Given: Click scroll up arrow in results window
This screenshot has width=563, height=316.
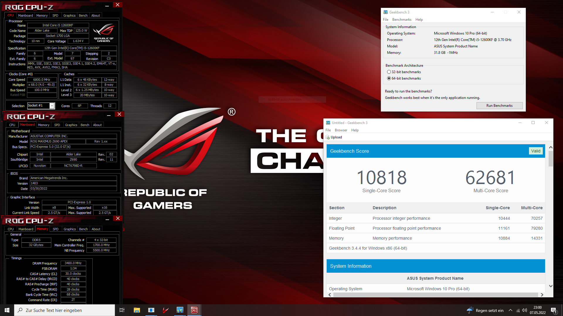Looking at the screenshot, I should pyautogui.click(x=551, y=147).
